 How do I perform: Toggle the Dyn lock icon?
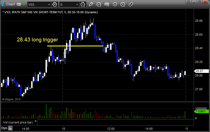(10, 128)
